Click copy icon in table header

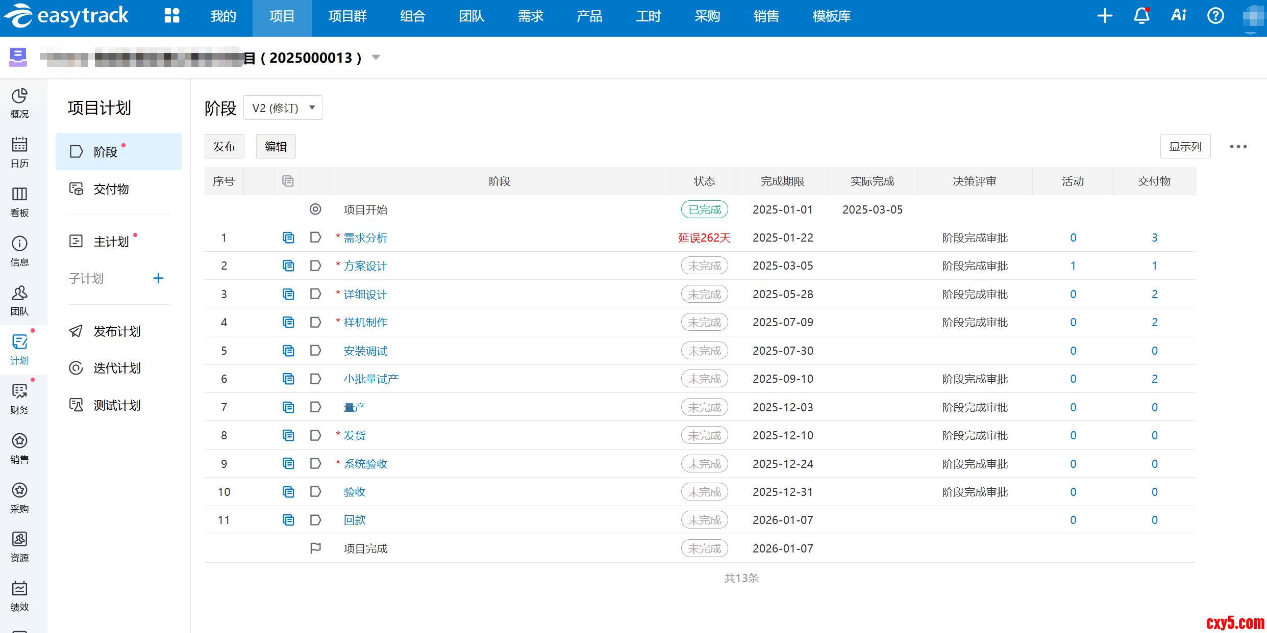click(x=288, y=181)
